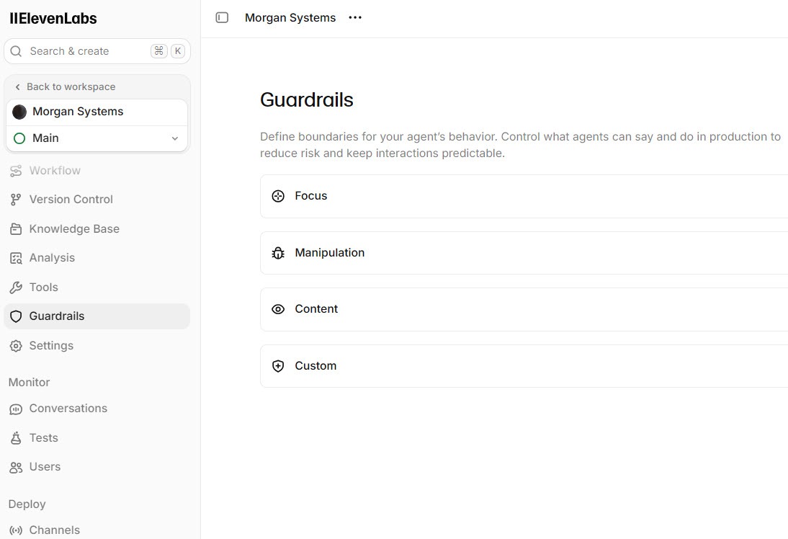788x539 pixels.
Task: Focus the Search & create field
Action: [x=97, y=51]
